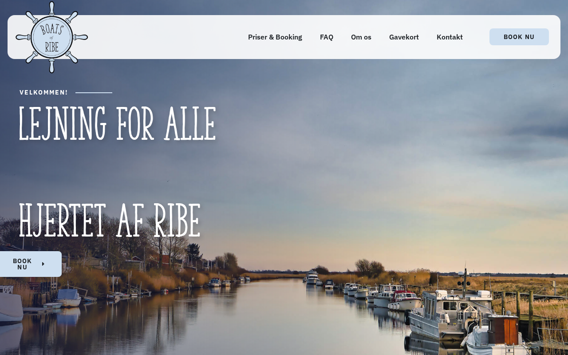Image resolution: width=568 pixels, height=355 pixels.
Task: Click the arrow icon on the lower BOOK NU button
Action: pos(43,264)
